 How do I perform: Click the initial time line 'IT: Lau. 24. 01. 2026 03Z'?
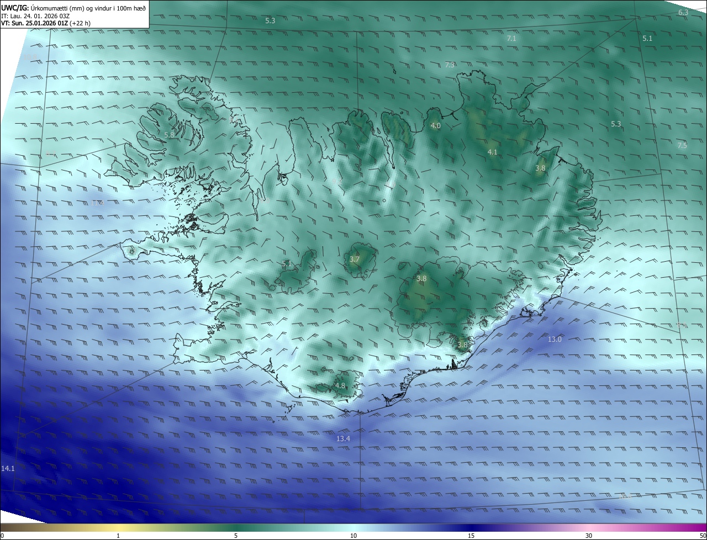[x=36, y=16]
